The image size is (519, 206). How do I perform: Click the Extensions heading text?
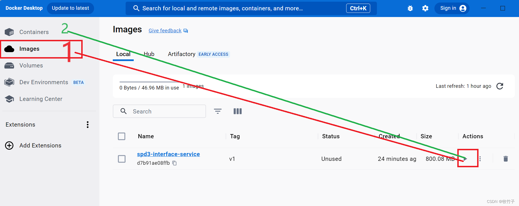[20, 125]
